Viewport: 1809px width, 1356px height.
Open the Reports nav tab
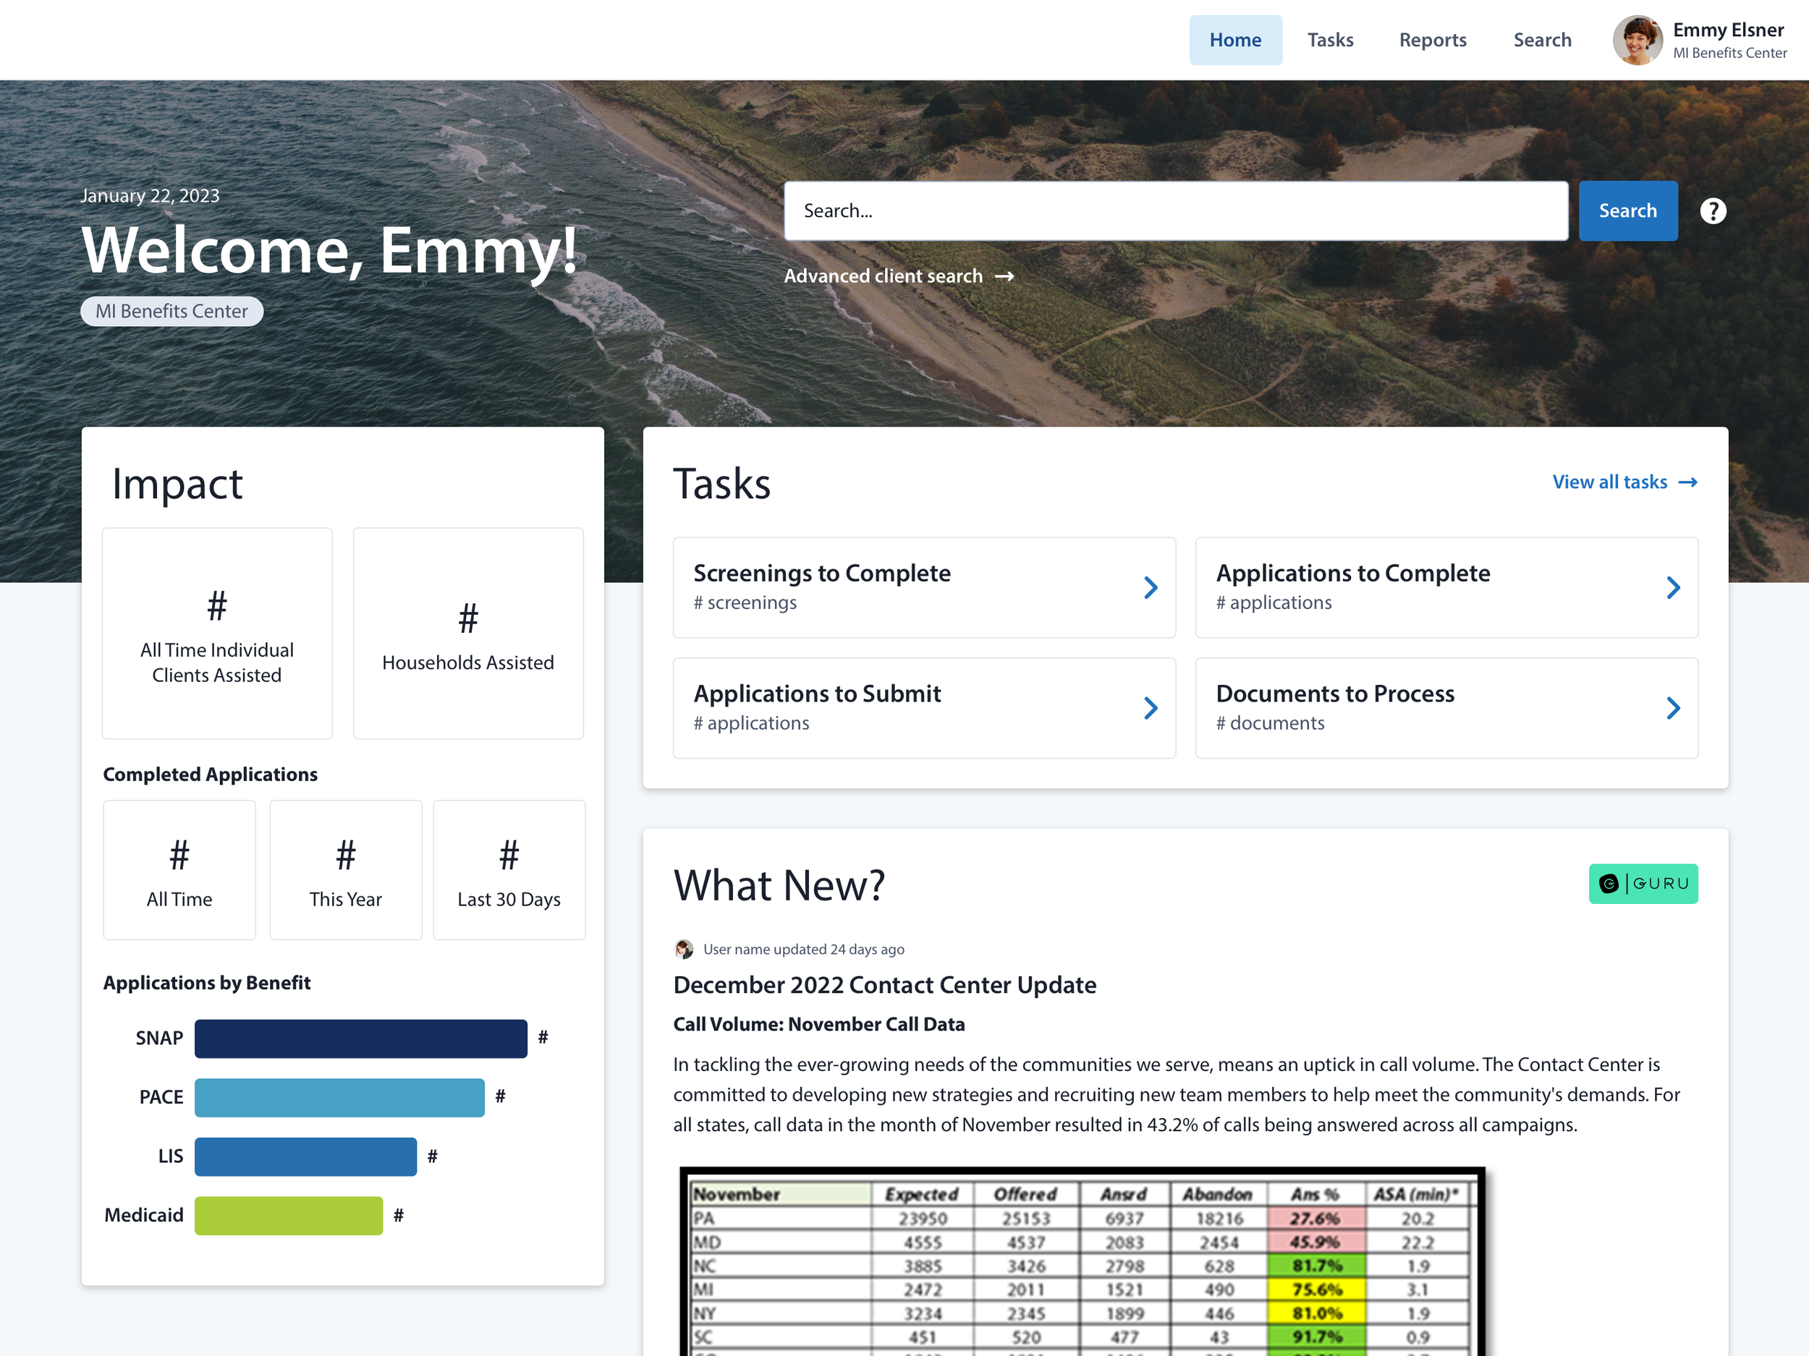(1432, 40)
